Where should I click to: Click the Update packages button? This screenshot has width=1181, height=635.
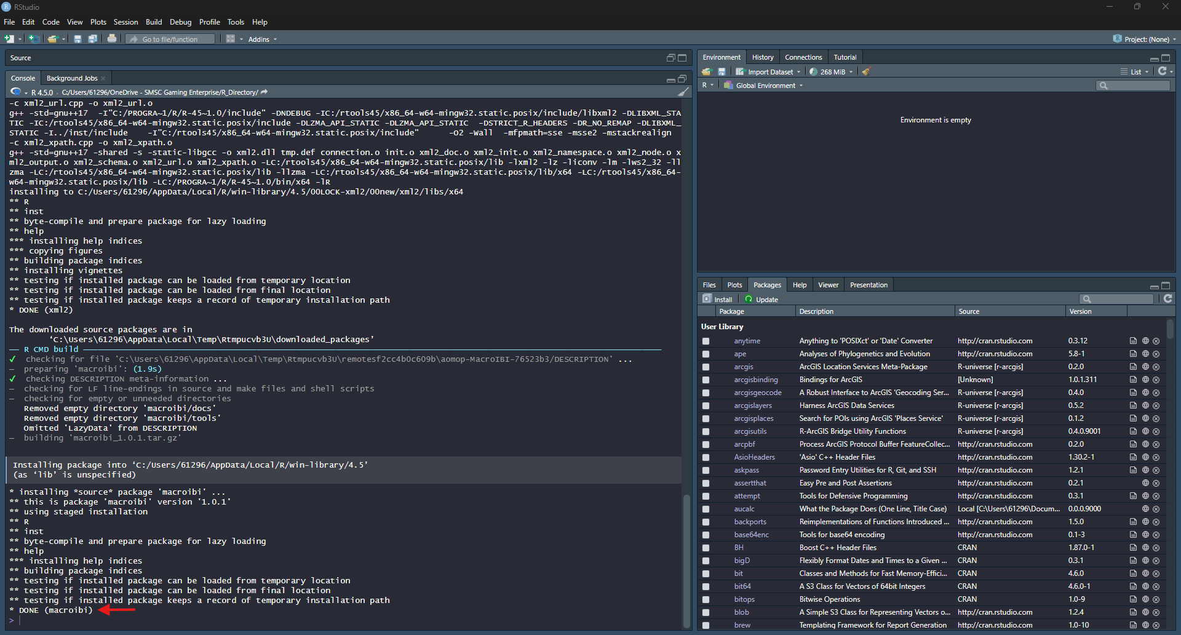click(761, 300)
